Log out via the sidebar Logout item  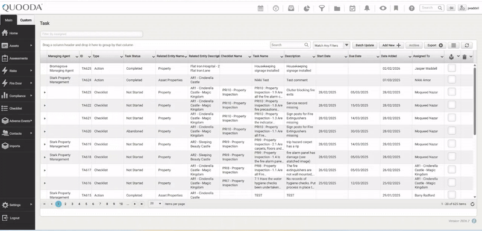(17, 218)
